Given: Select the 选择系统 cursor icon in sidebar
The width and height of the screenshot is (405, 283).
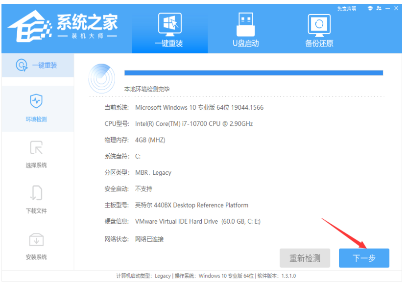Looking at the screenshot, I should click(x=37, y=147).
